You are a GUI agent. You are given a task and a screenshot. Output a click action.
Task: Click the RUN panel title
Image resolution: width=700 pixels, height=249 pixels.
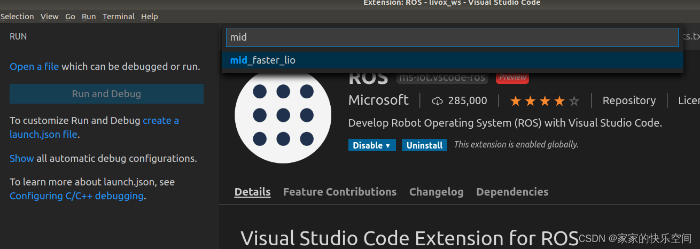click(18, 36)
